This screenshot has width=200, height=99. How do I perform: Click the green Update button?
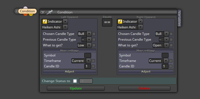pos(76,88)
